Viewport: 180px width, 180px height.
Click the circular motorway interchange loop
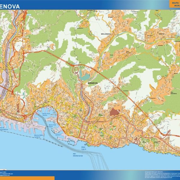tap(76, 70)
